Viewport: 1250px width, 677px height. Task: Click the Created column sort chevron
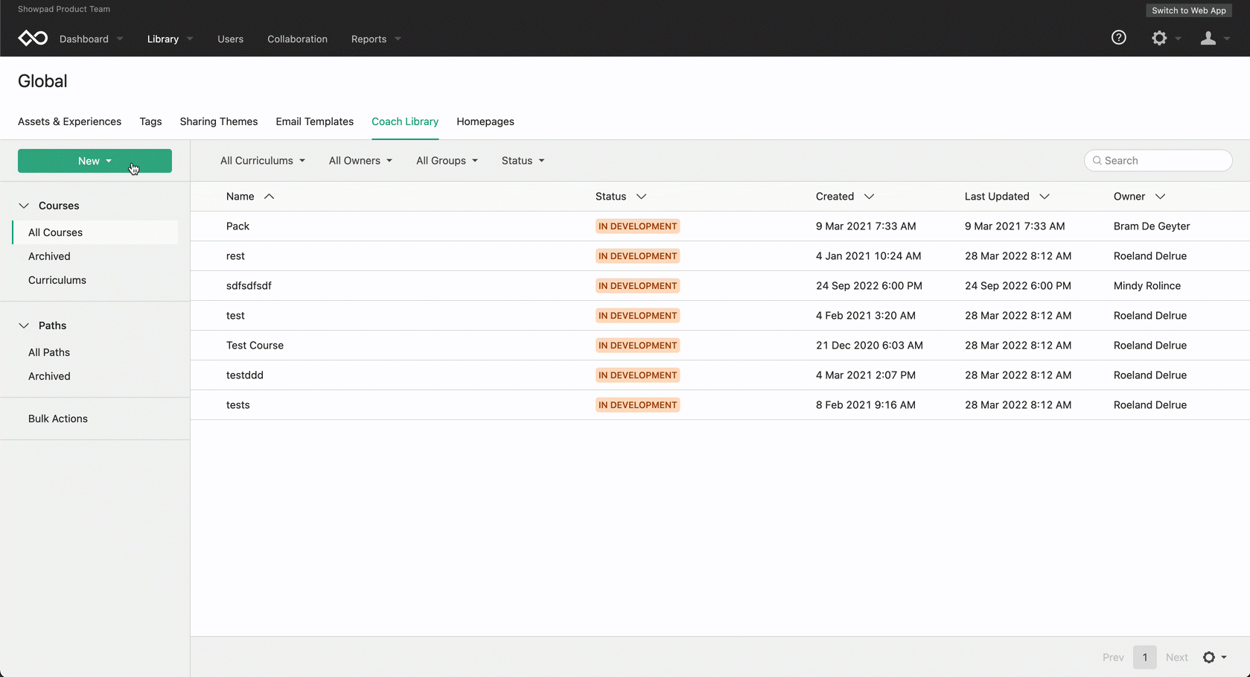tap(869, 197)
